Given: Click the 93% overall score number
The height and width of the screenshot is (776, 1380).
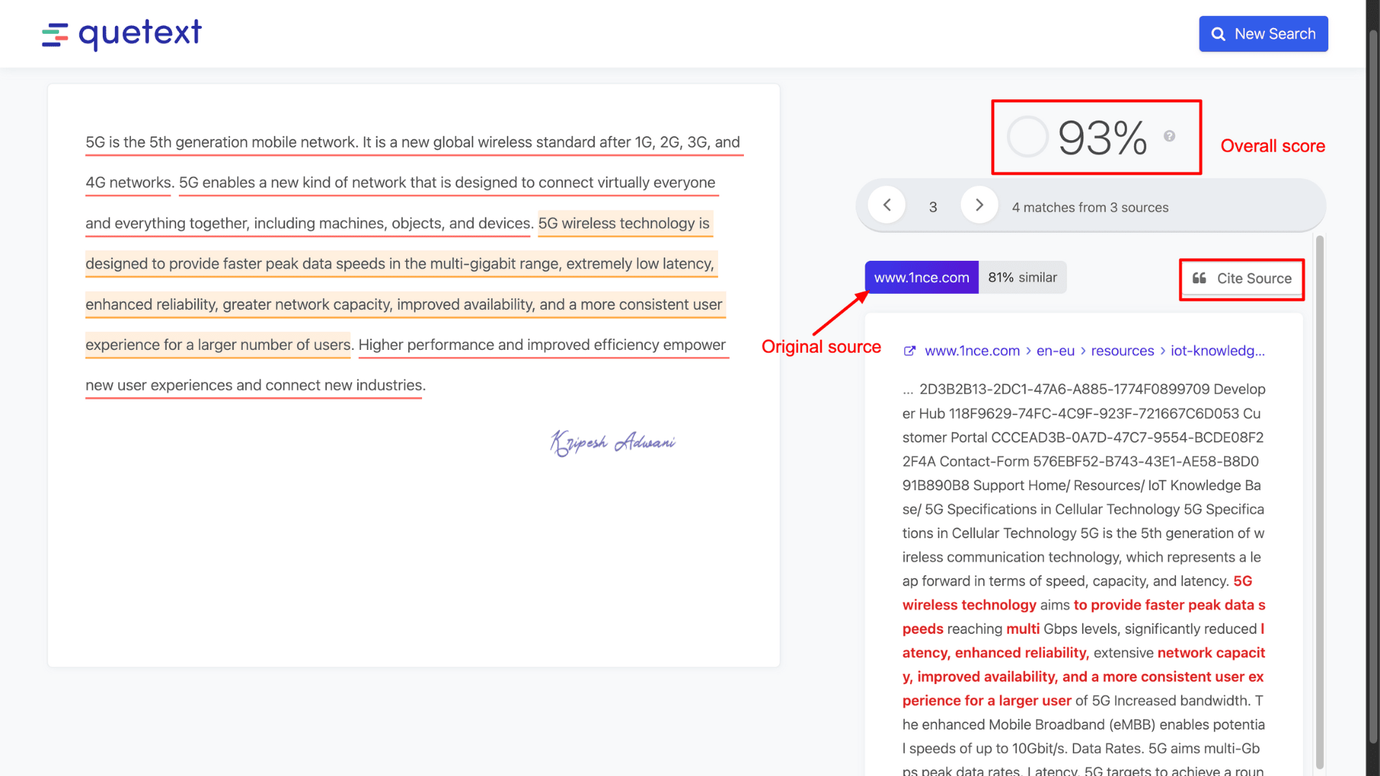Looking at the screenshot, I should (1102, 138).
